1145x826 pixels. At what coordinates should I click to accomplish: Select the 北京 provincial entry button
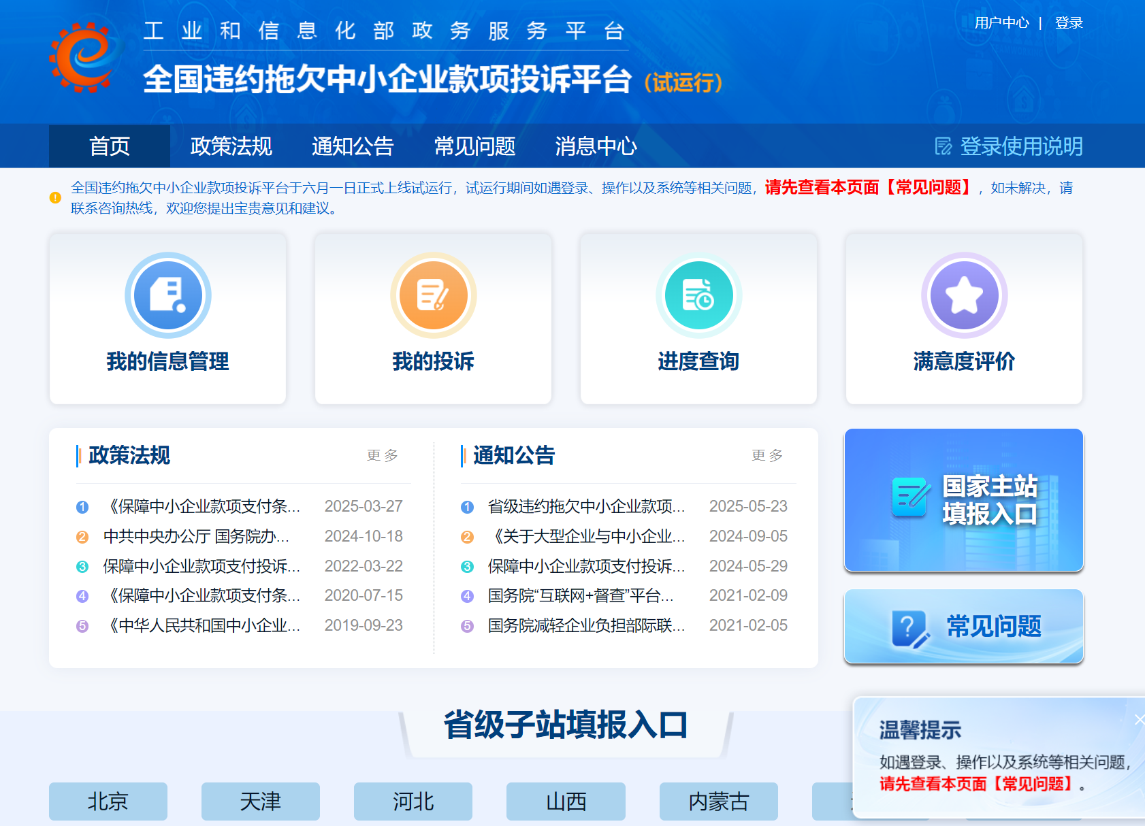pos(108,801)
